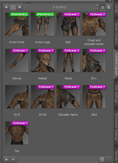Select the Skirt item thumbnail

pos(94,97)
